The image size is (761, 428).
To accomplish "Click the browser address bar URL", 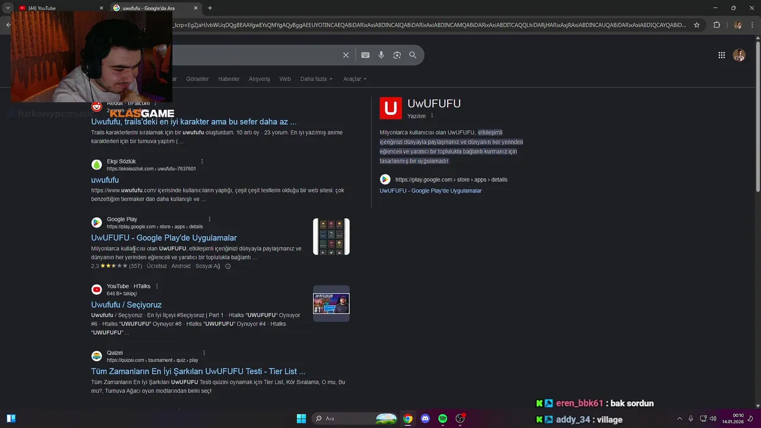I will 428,25.
